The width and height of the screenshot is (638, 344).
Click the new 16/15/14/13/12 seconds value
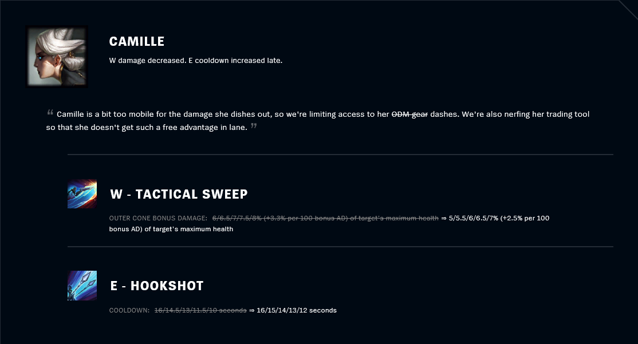pos(297,310)
